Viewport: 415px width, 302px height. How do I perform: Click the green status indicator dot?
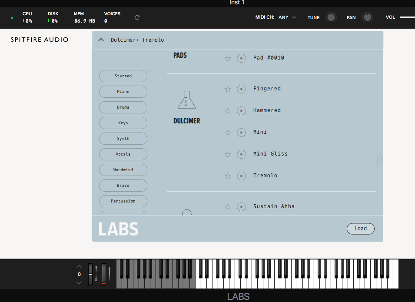tap(12, 18)
